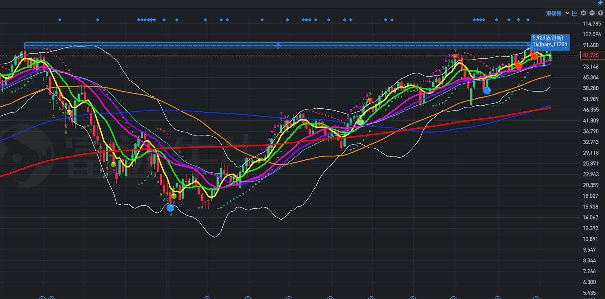Image resolution: width=605 pixels, height=299 pixels.
Task: Click the 73.146 price axis label
Action: [x=591, y=67]
